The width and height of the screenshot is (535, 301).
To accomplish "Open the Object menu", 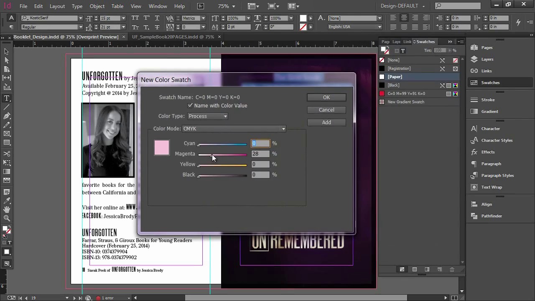I will pyautogui.click(x=97, y=6).
